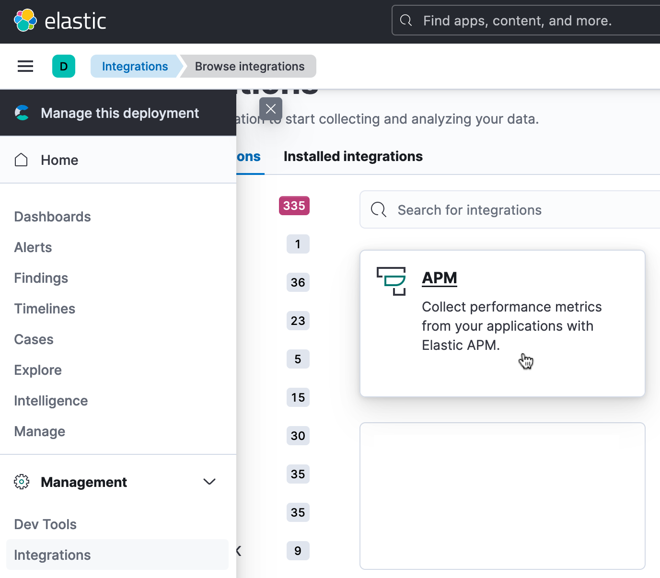
Task: Click the Integrations breadcrumb link
Action: (135, 66)
